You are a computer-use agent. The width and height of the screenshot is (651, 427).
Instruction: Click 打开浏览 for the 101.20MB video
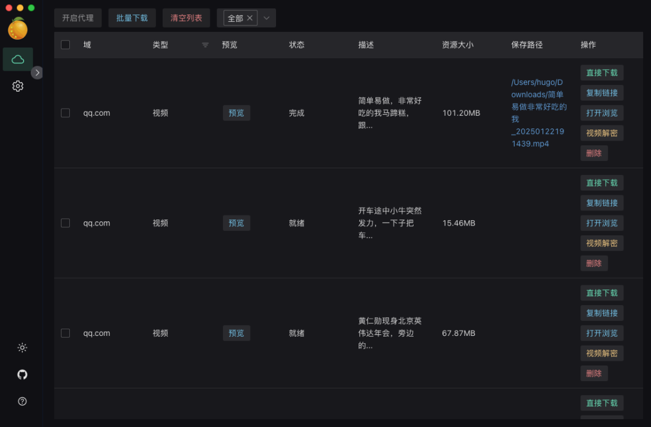[602, 113]
